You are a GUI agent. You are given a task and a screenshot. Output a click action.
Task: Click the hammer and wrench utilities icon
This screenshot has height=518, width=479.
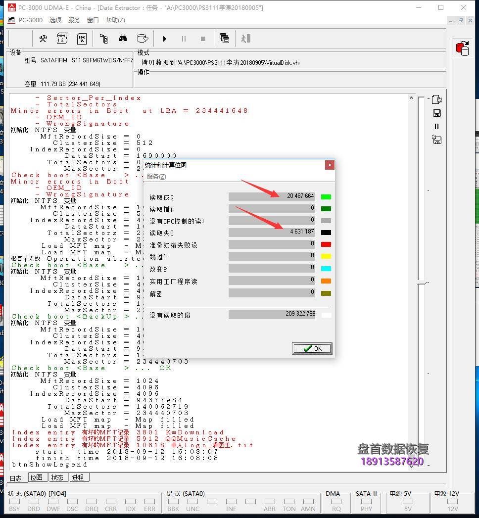pyautogui.click(x=43, y=39)
